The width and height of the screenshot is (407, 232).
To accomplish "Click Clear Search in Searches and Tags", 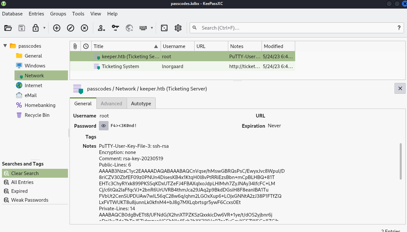I will (x=35, y=173).
